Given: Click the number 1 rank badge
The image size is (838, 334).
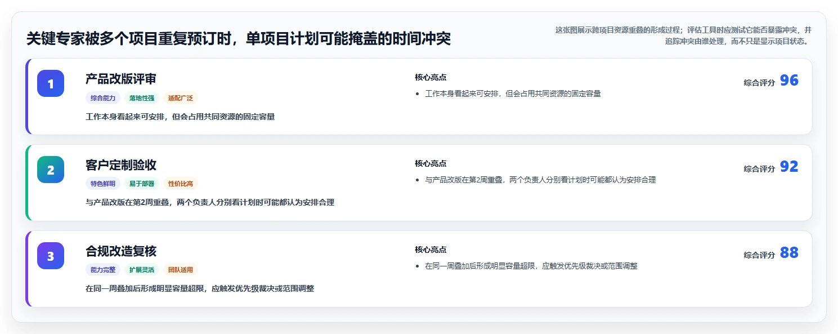Looking at the screenshot, I should click(x=51, y=83).
